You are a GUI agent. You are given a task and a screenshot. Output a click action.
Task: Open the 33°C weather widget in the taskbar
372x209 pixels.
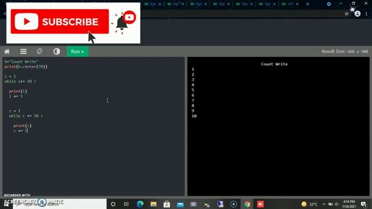pos(309,204)
